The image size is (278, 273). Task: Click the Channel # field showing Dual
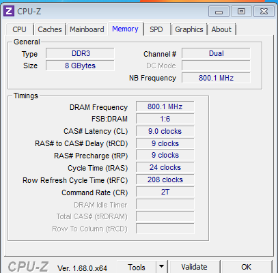[x=216, y=53]
